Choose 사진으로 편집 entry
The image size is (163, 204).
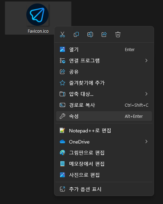tap(104, 175)
